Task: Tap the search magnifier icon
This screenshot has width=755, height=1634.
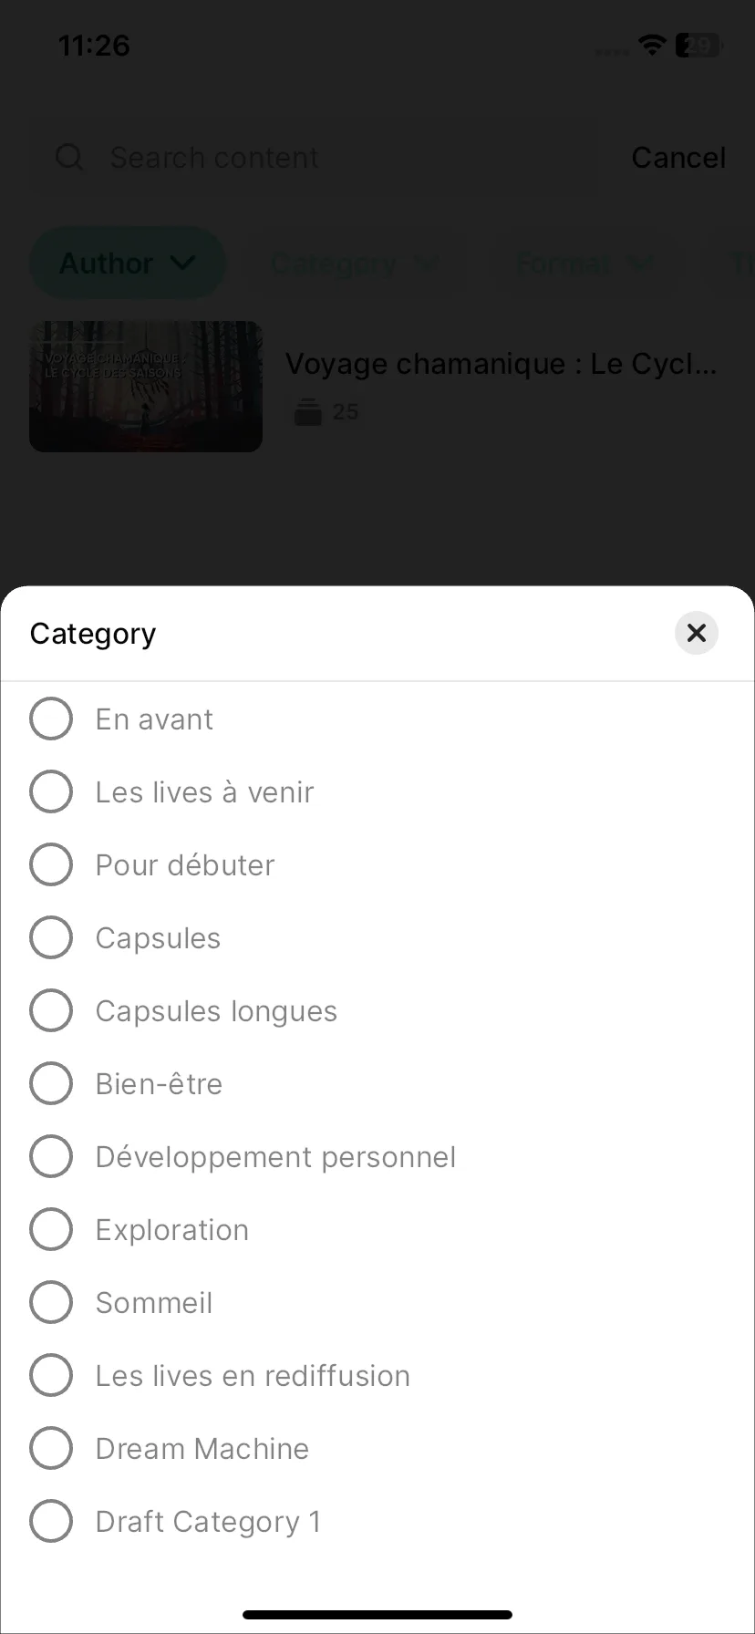Action: click(x=70, y=158)
